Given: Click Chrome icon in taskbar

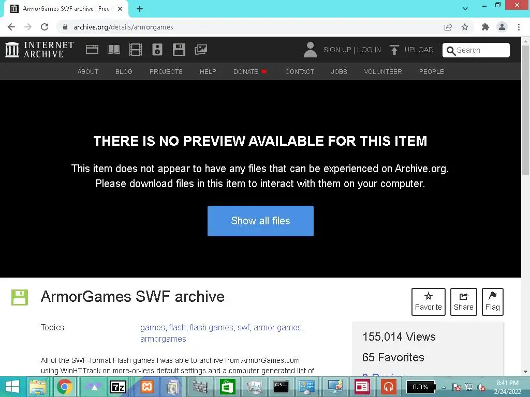Looking at the screenshot, I should (x=64, y=387).
